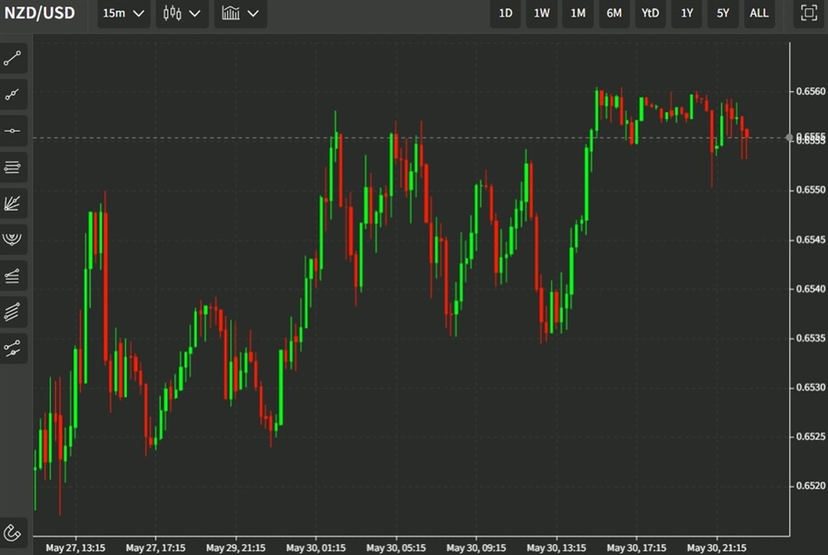Open the candlestick chart type dropdown
828x555 pixels.
click(x=181, y=13)
